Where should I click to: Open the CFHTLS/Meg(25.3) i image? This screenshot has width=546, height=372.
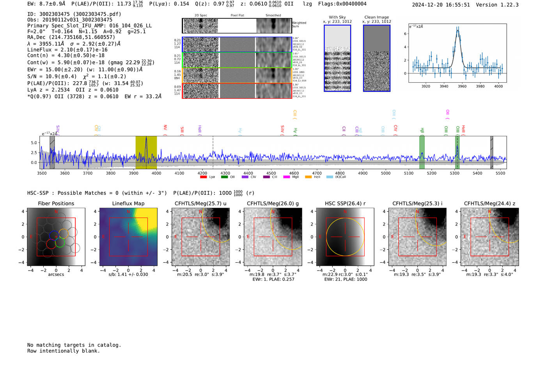point(417,237)
